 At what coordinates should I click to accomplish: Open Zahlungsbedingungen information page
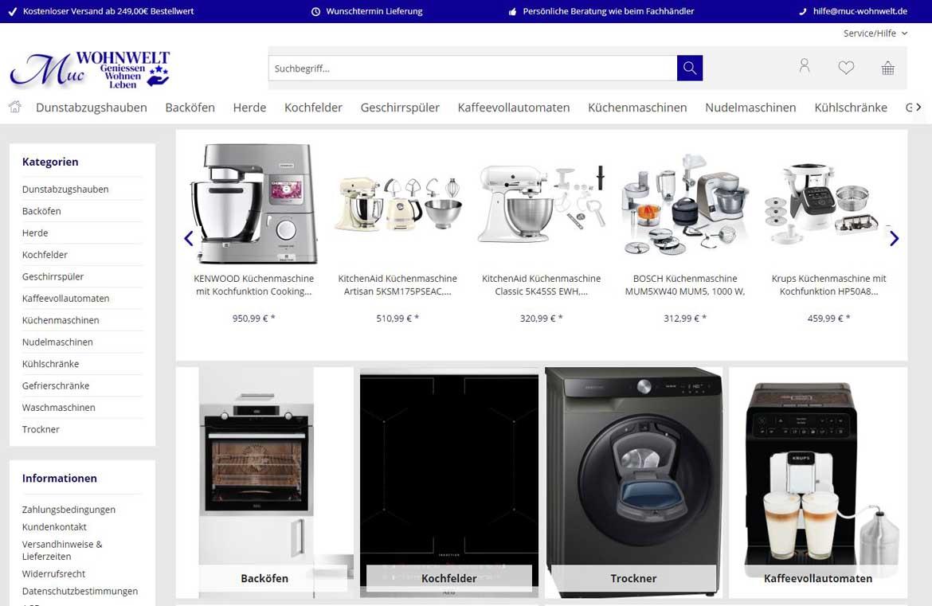click(69, 509)
